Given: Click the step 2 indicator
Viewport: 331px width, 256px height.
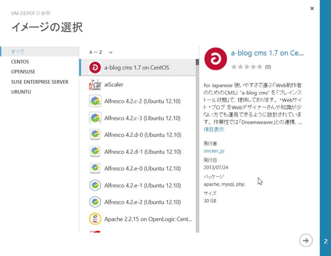Looking at the screenshot, I should (326, 241).
